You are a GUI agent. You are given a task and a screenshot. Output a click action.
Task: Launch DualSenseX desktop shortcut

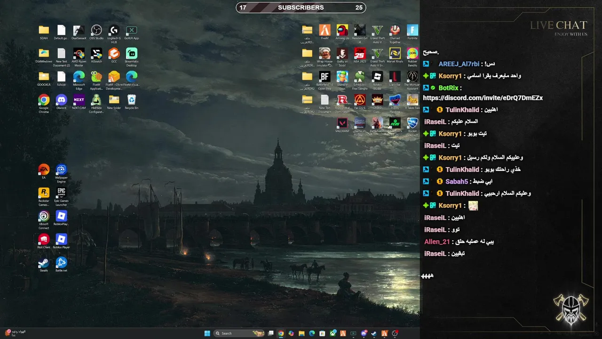pos(79,32)
